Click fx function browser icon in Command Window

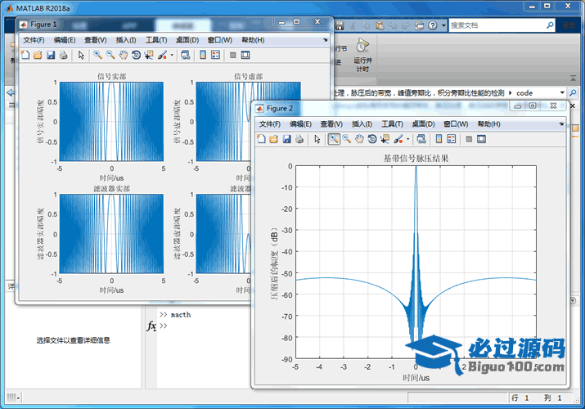[151, 326]
